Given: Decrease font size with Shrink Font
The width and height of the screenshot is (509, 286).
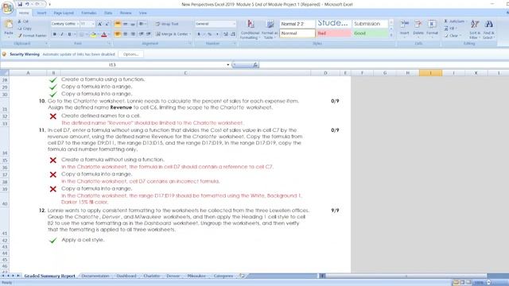Looking at the screenshot, I should point(107,24).
